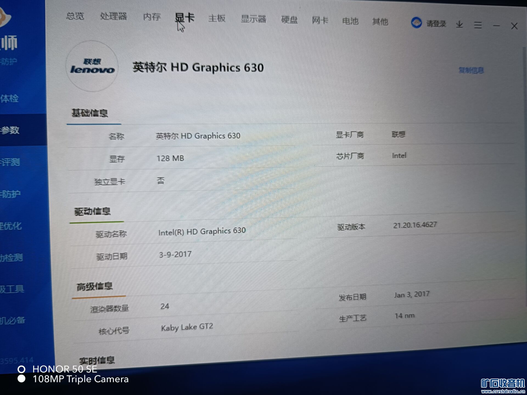
Task: Click the 128 MB video memory value
Action: coord(170,158)
